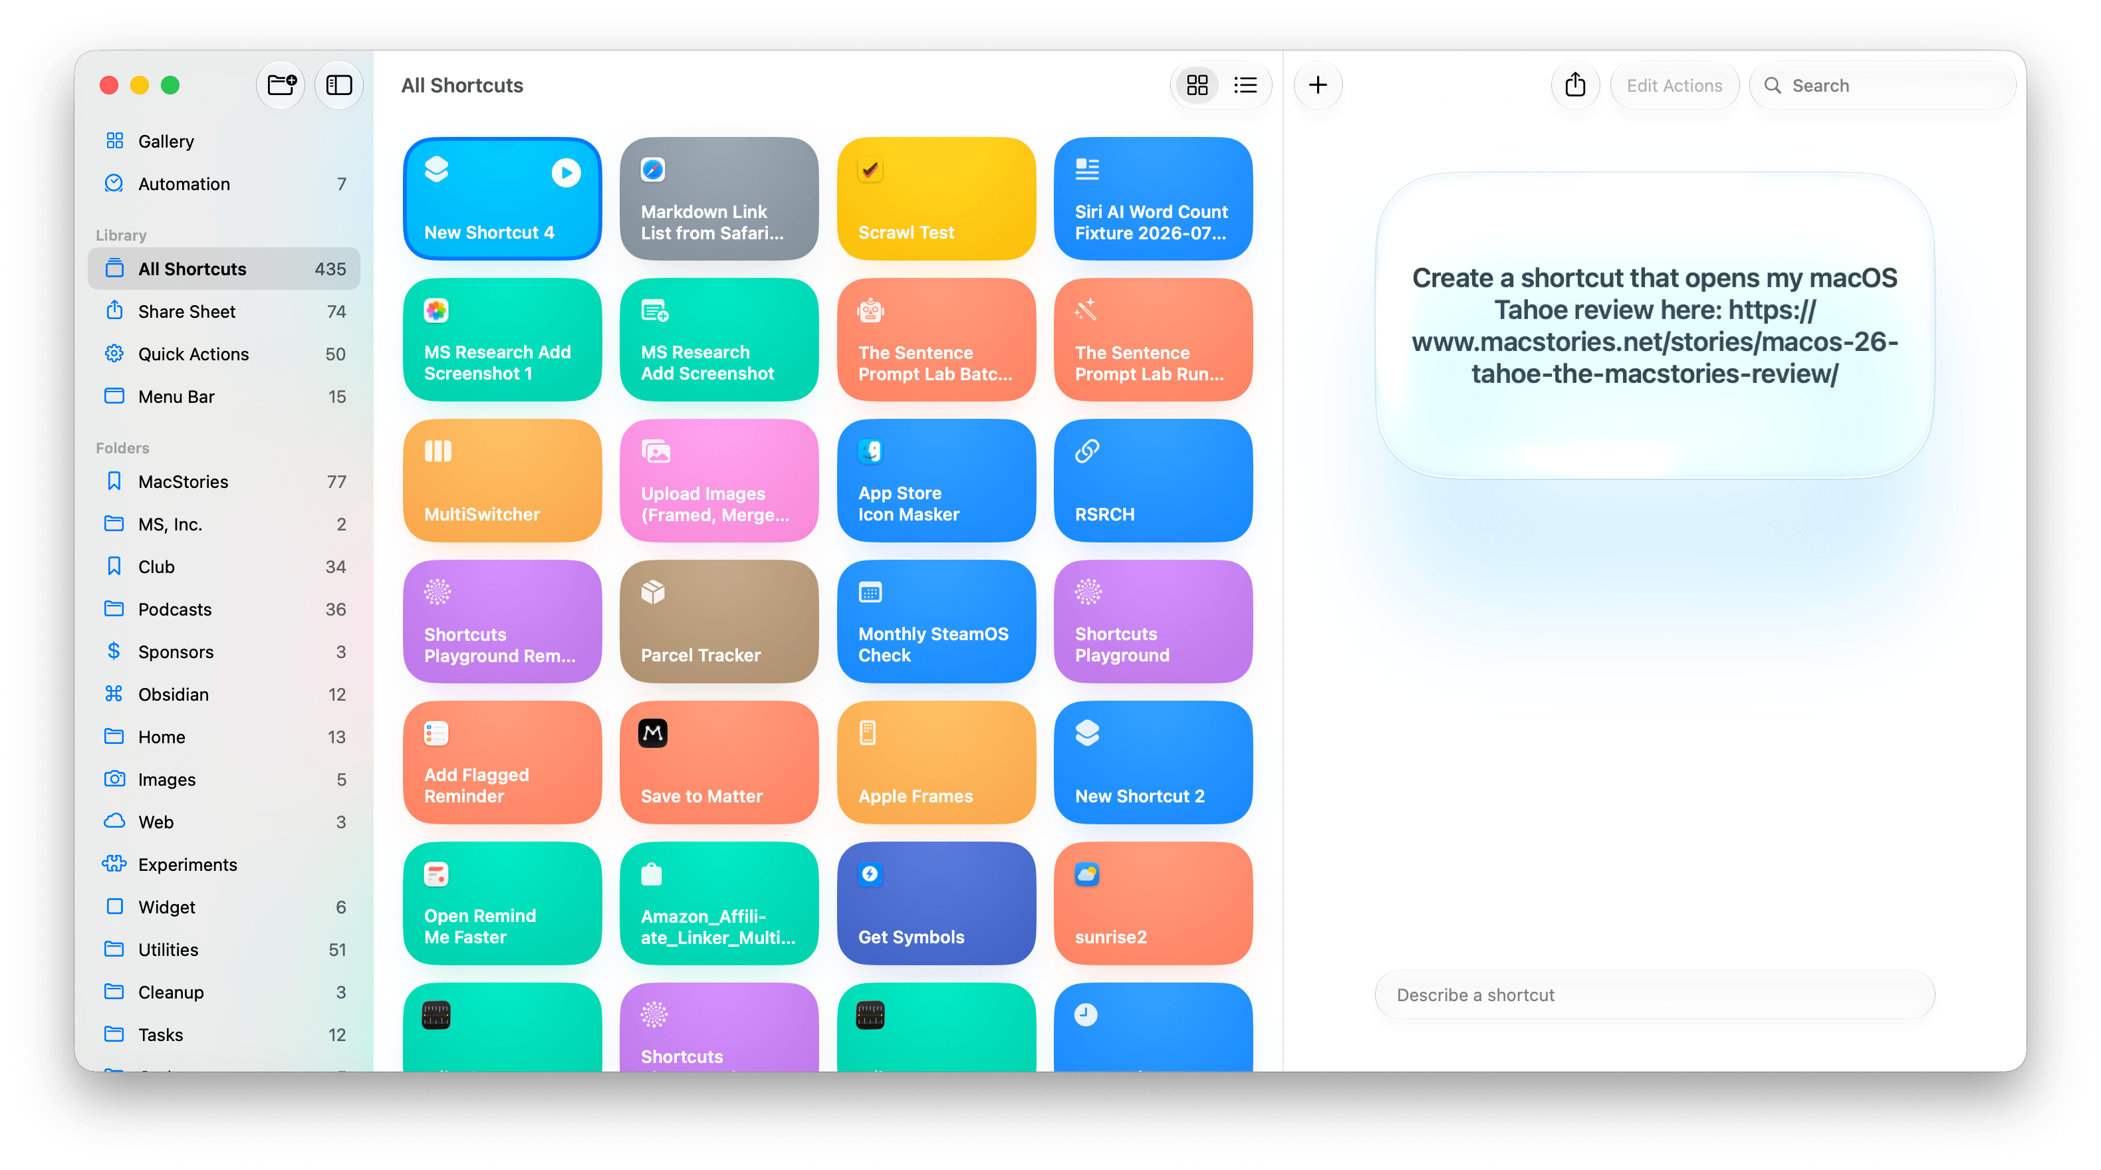
Task: Click the images icon on Upload Images shortcut
Action: point(655,451)
